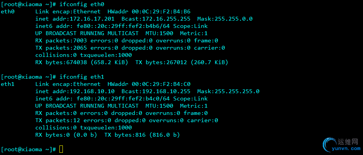Click the yellow terminal cursor block
Viewport: 363px width, 155px height.
(61, 149)
